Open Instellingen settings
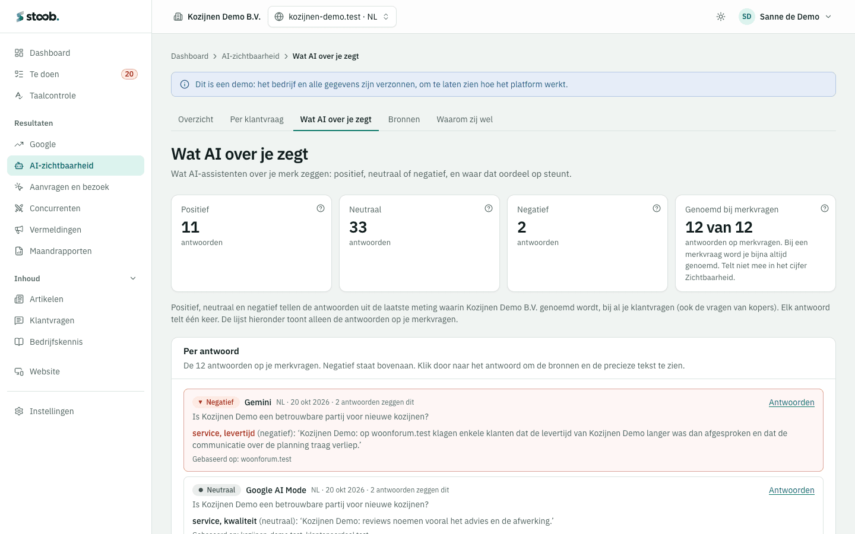The width and height of the screenshot is (855, 534). pyautogui.click(x=75, y=411)
